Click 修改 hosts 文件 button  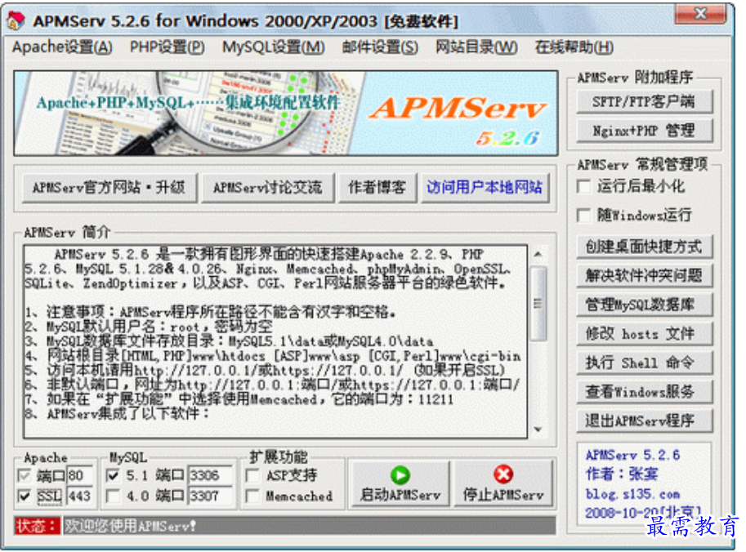click(x=644, y=334)
